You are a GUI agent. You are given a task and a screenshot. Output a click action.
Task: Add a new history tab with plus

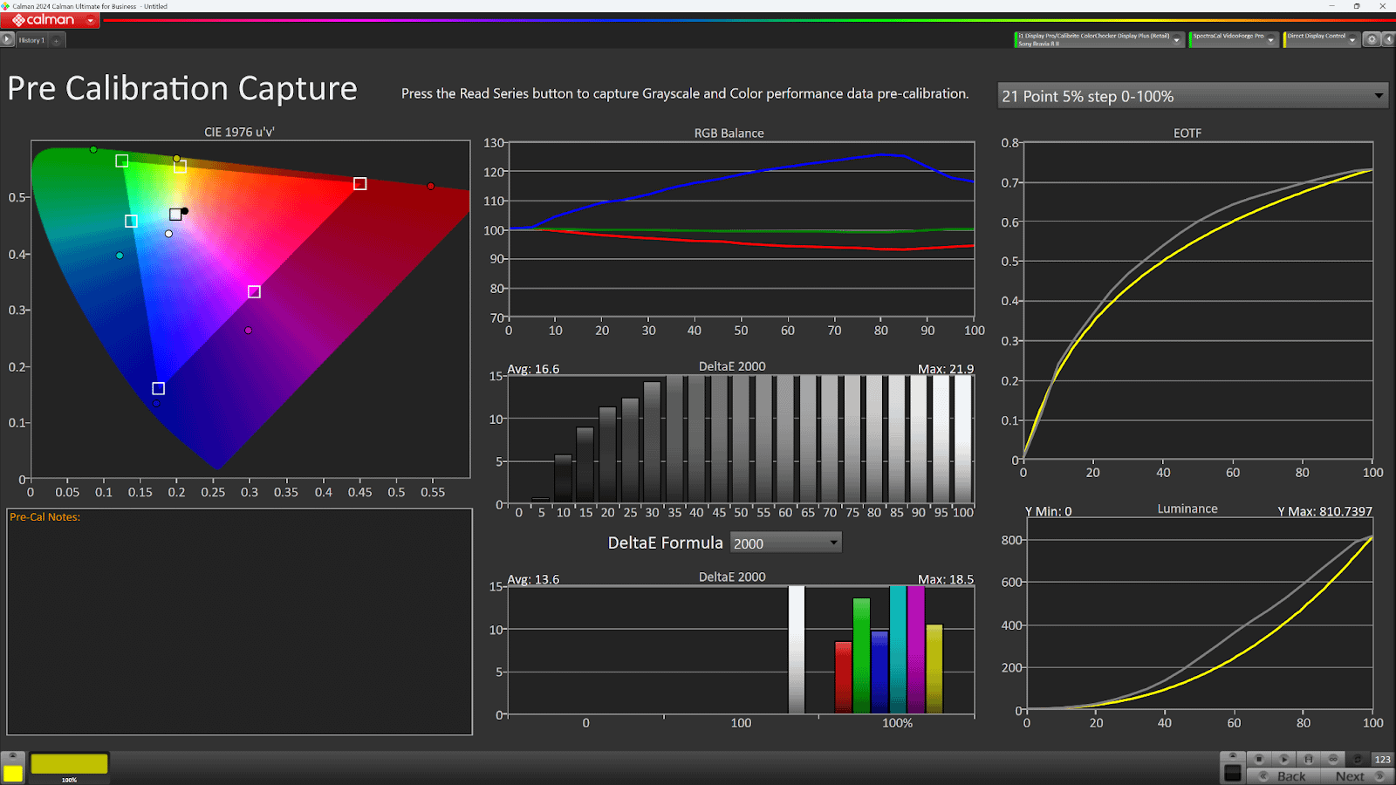tap(56, 40)
